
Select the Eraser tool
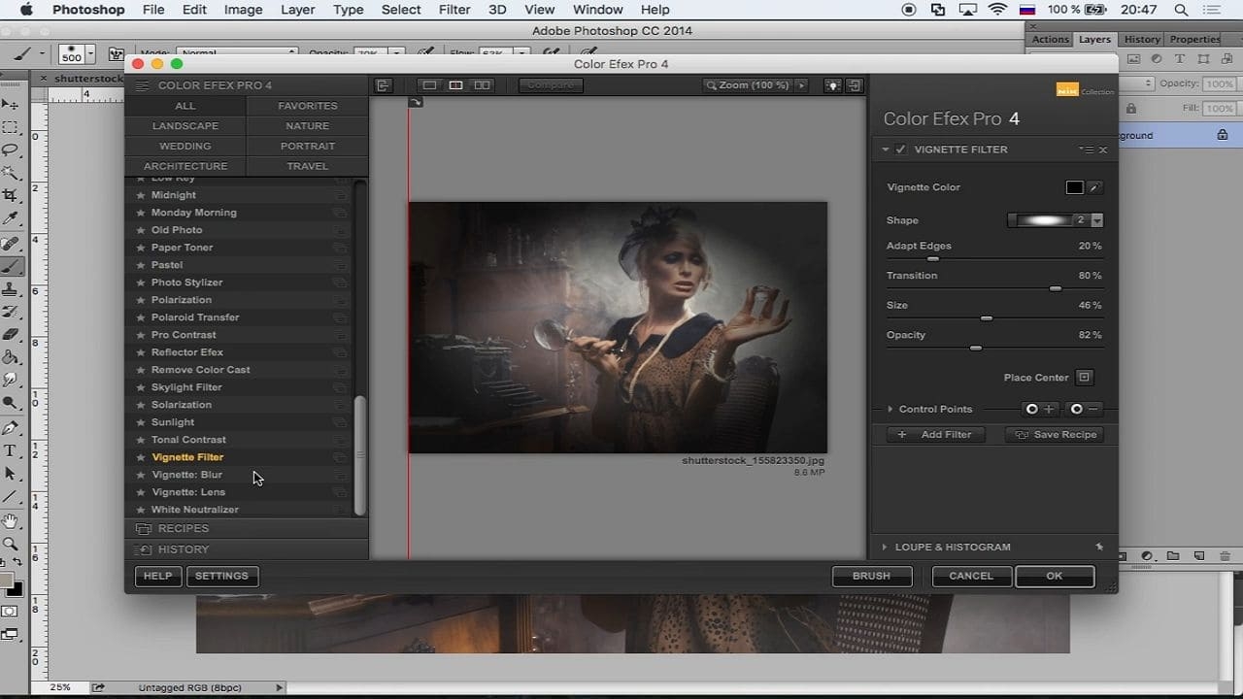11,335
